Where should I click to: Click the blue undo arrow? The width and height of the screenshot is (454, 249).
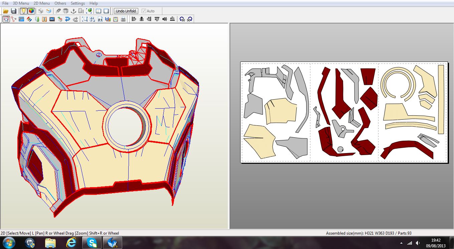(67, 19)
